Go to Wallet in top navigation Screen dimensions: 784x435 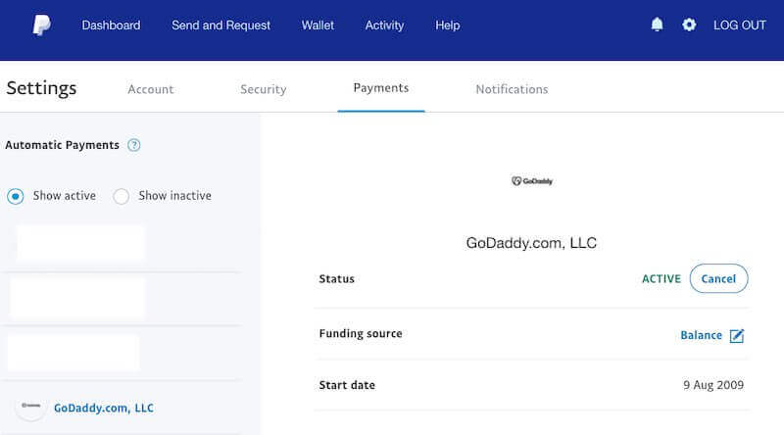pos(318,25)
